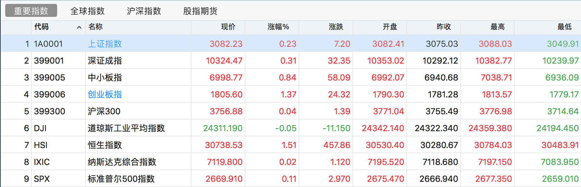Open the 创业板指 link
Screen dimensions: 581x187
click(x=105, y=94)
